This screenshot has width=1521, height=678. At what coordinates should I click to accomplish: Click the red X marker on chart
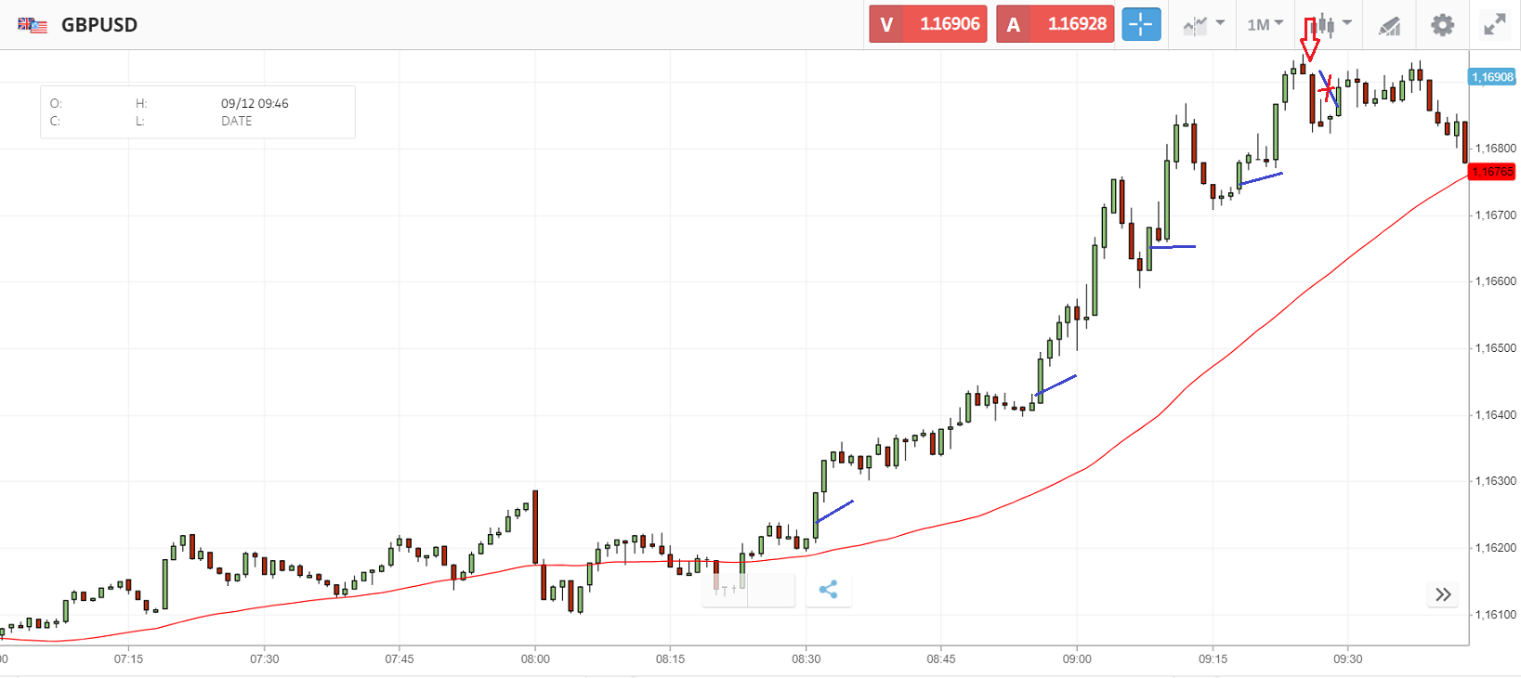(x=1327, y=88)
